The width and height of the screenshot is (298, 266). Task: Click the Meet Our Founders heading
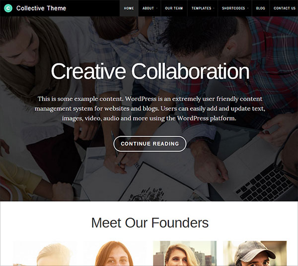click(150, 222)
